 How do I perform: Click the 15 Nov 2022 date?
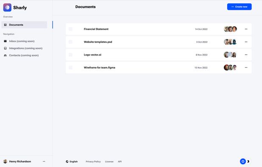pos(201,68)
